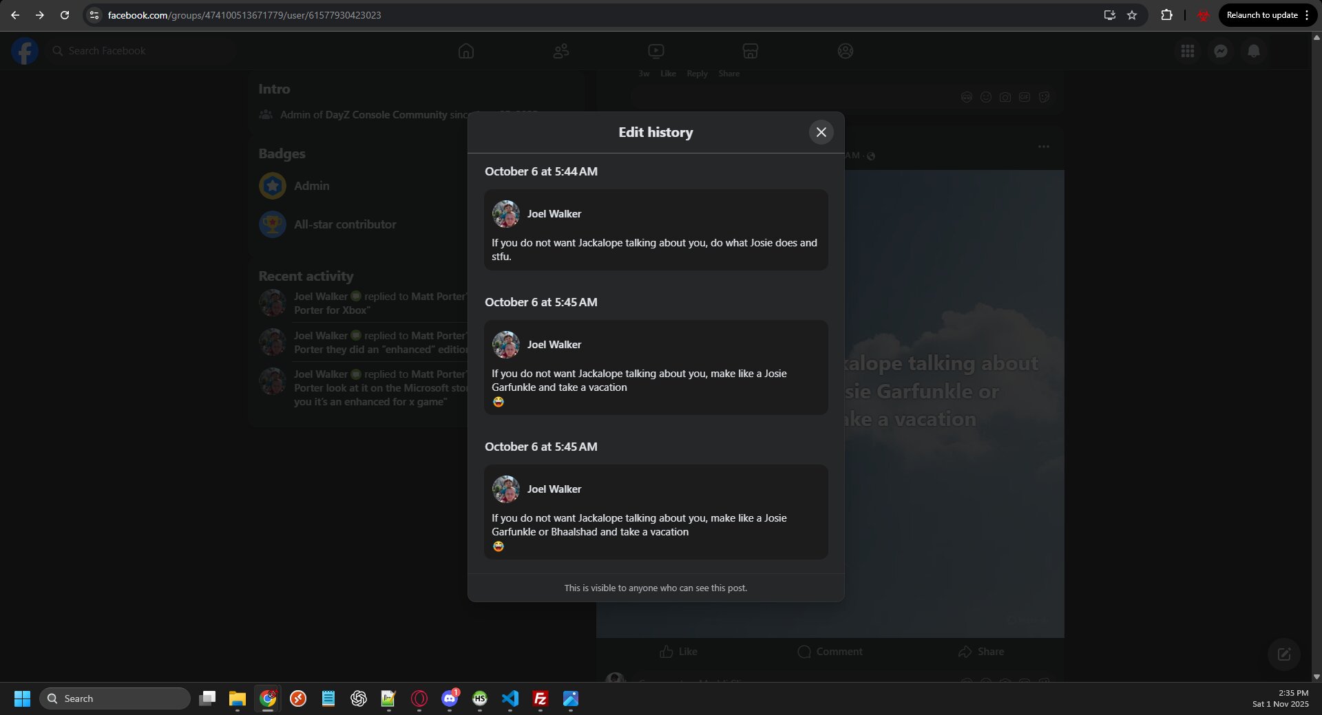Click the facebook.com URL in the address bar
1322x715 pixels.
point(244,15)
